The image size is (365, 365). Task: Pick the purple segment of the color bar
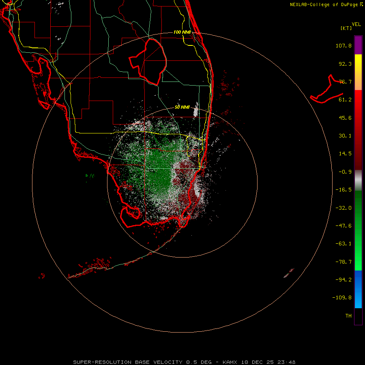(358, 45)
